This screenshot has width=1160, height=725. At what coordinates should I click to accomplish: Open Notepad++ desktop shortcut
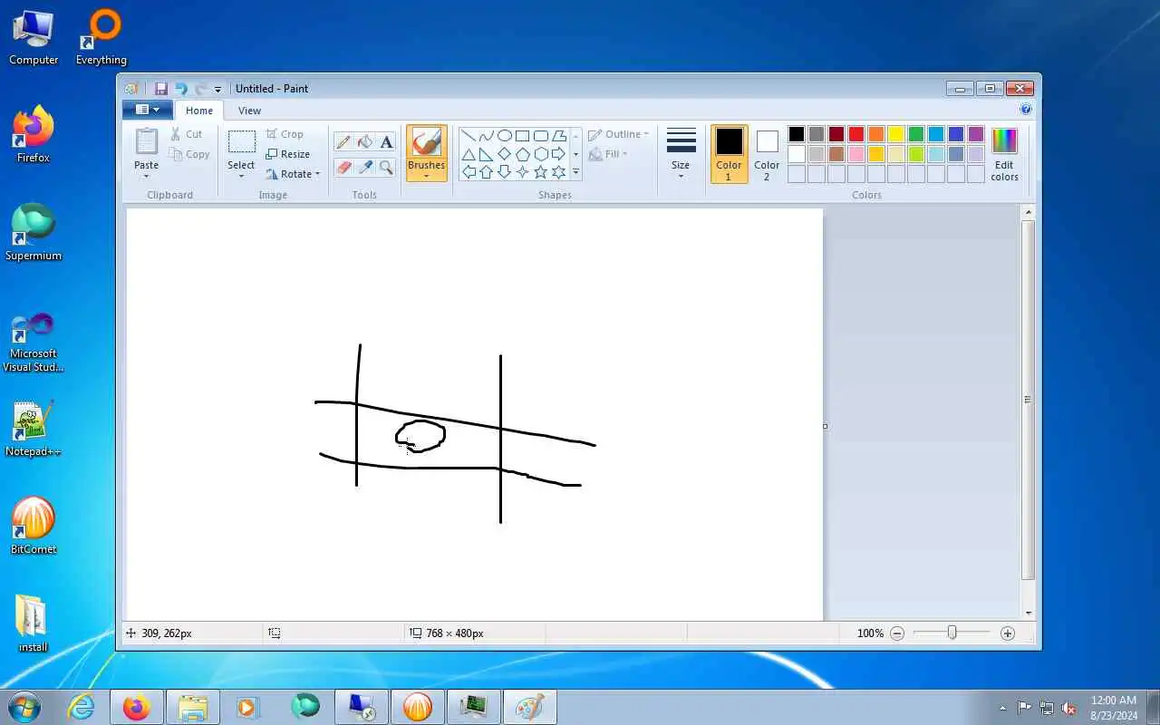33,430
